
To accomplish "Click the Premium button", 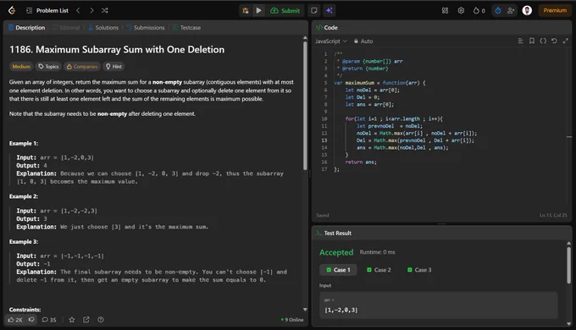I will 555,11.
